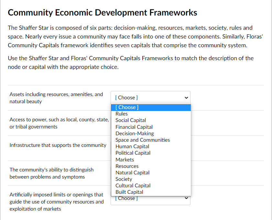Screen dimensions: 272x220
Task: Select "Human Capital" in the list
Action: pos(132,146)
